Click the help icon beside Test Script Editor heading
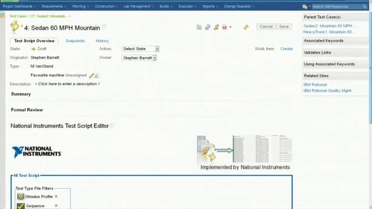Image resolution: width=372 pixels, height=209 pixels. coord(112,125)
